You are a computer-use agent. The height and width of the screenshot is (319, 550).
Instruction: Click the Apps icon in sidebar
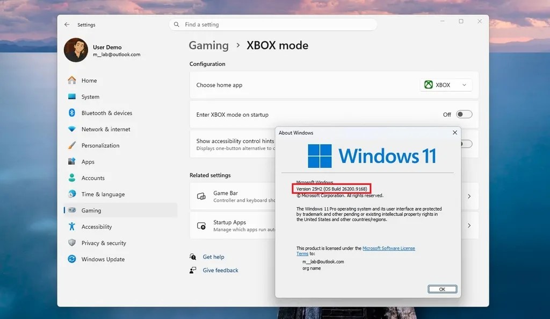72,161
